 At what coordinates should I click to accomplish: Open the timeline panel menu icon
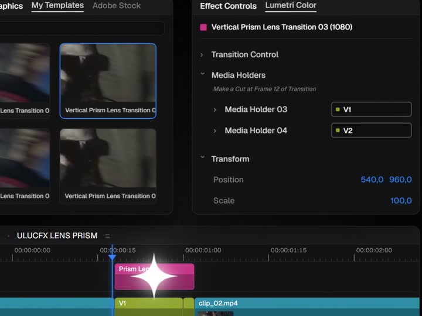107,236
